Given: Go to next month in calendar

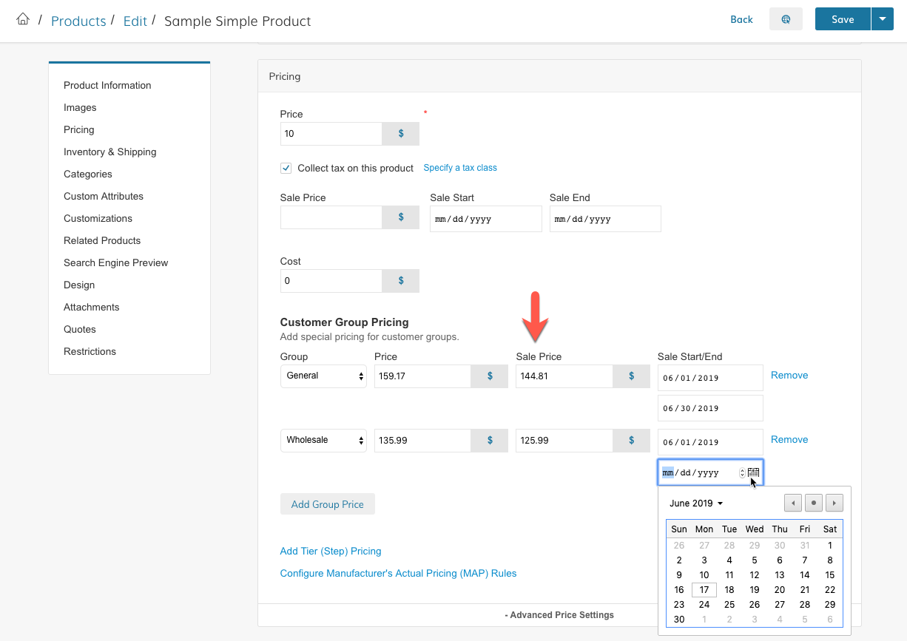Looking at the screenshot, I should [834, 503].
